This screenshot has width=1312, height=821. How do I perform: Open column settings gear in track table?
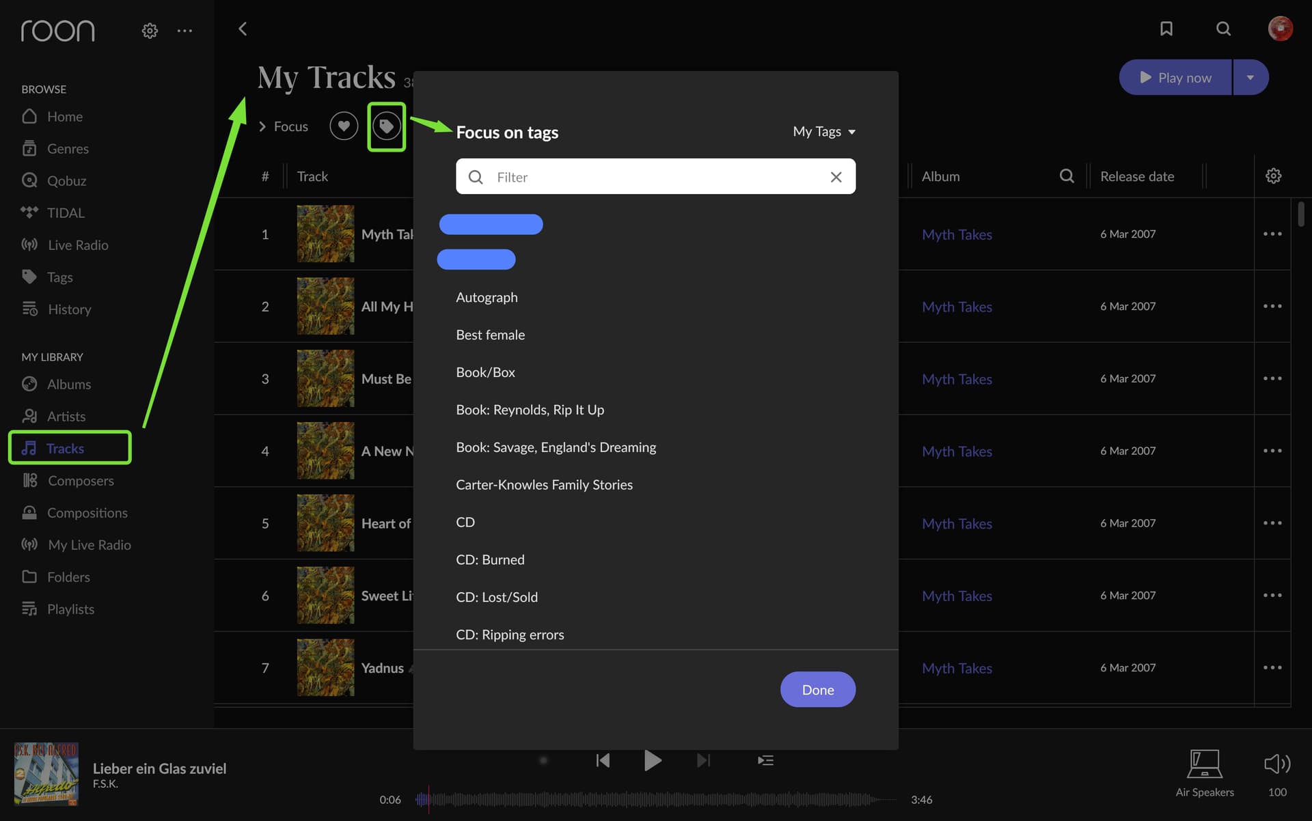tap(1273, 176)
